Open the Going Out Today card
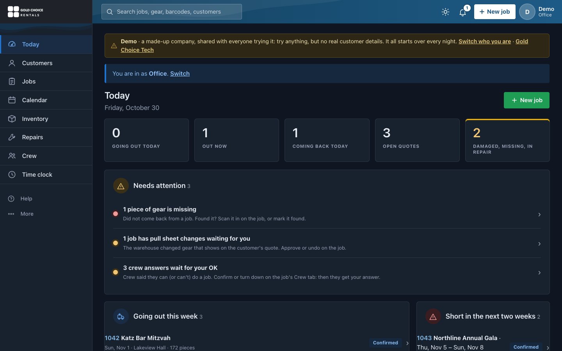The image size is (562, 351). pos(146,140)
